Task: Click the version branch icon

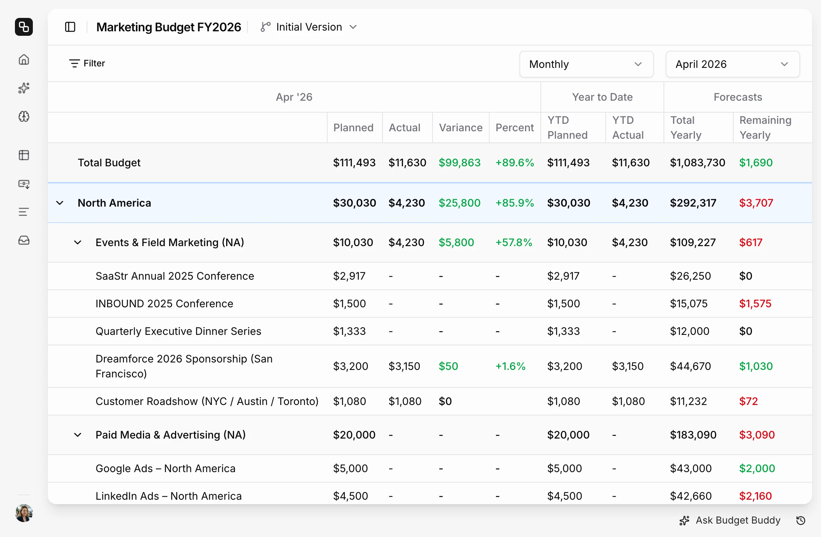Action: pos(265,27)
